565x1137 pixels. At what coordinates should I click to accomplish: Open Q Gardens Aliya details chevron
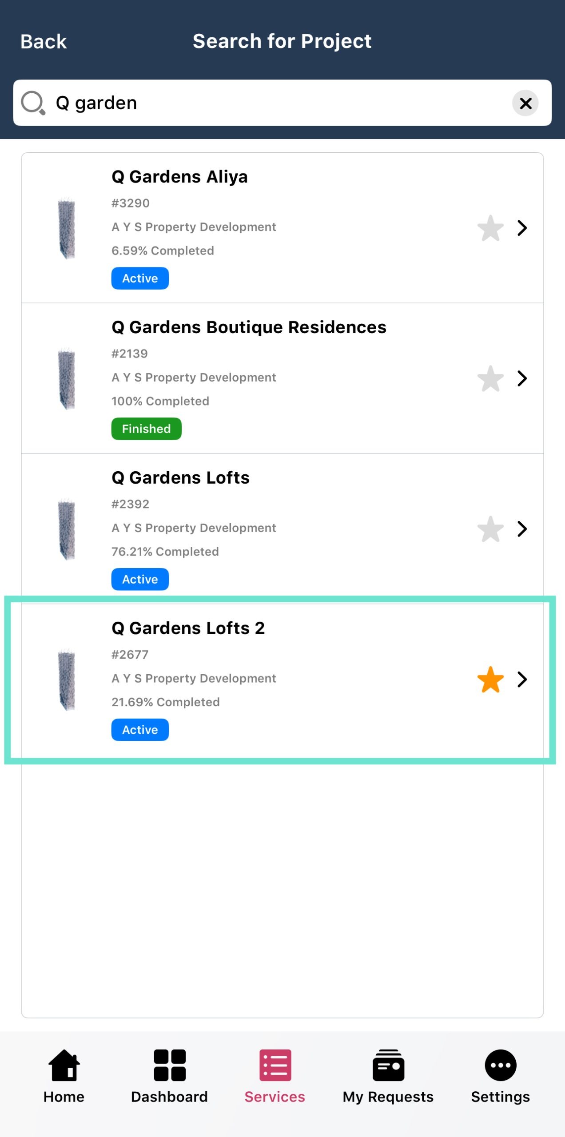coord(522,228)
